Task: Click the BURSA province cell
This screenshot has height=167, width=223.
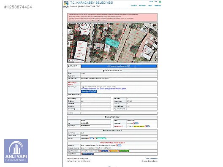Action: [95, 121]
